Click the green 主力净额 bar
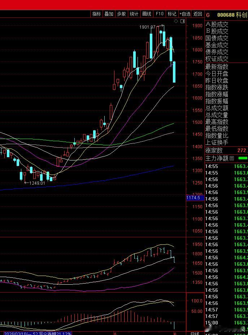The image size is (248, 335). (243, 158)
